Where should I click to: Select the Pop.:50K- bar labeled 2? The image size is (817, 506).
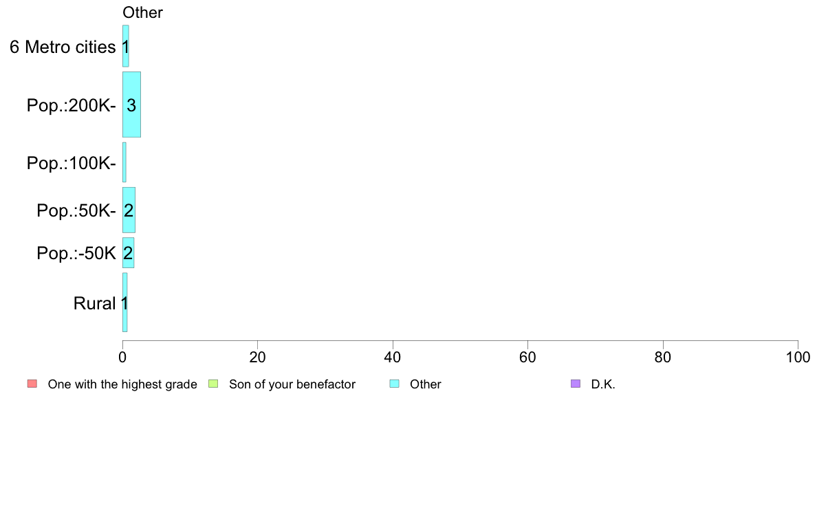point(129,210)
